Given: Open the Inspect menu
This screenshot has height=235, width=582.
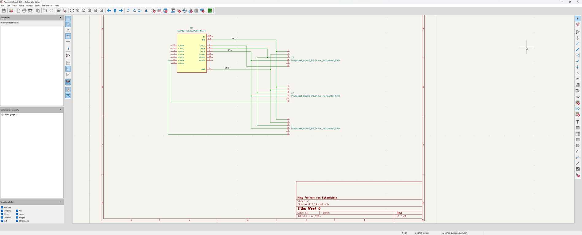Looking at the screenshot, I should (x=29, y=6).
